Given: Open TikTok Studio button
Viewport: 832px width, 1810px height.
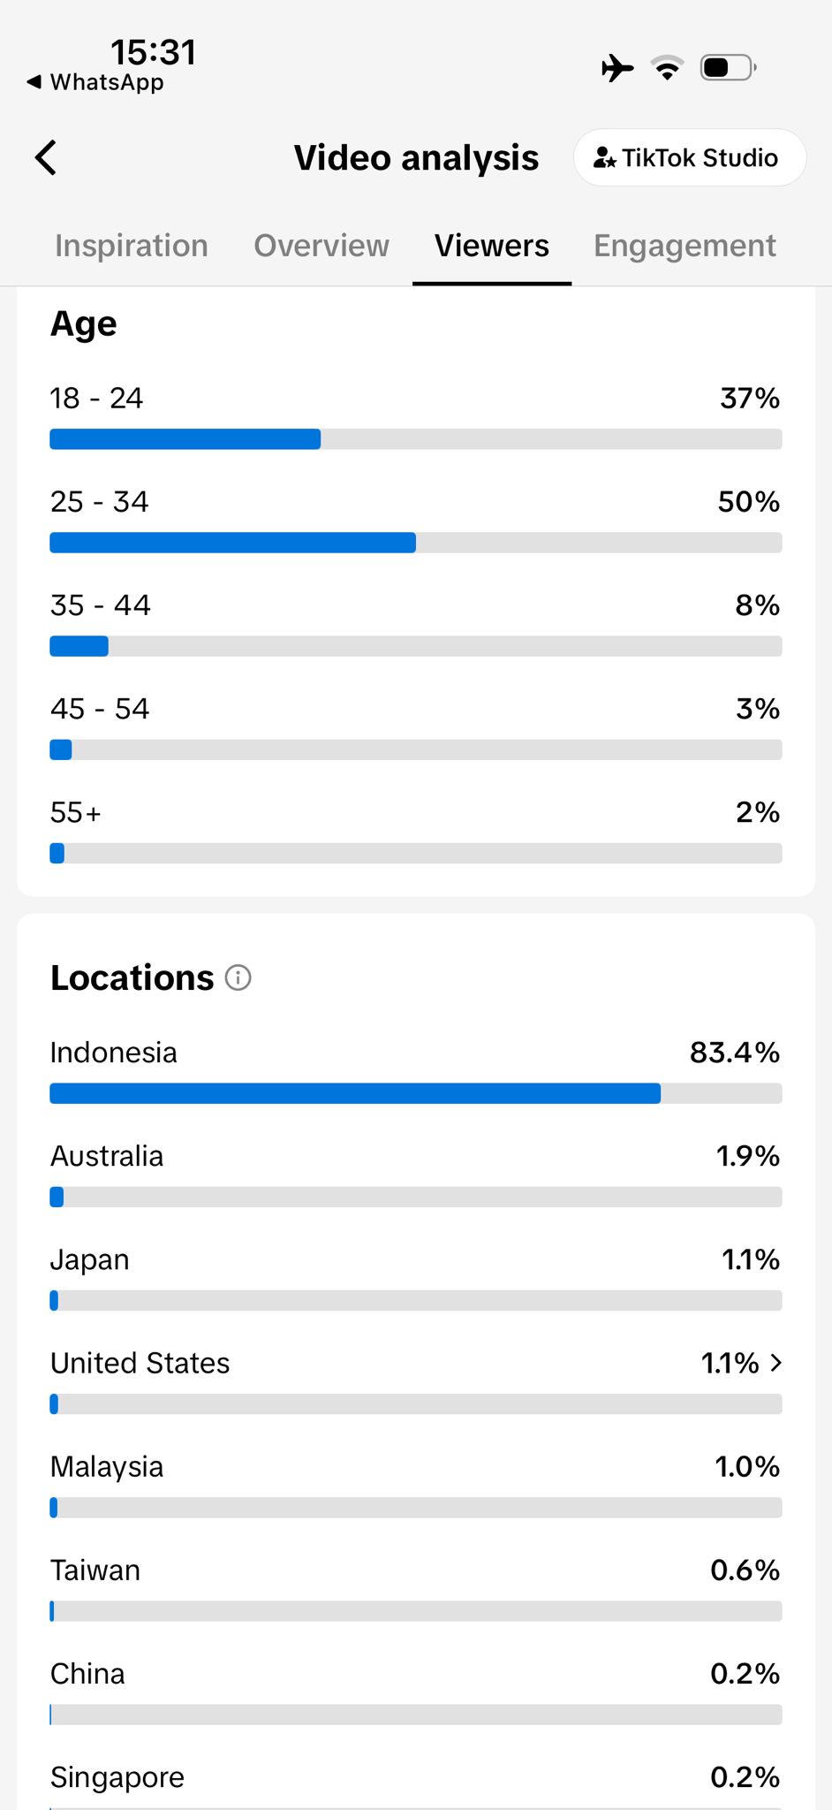Looking at the screenshot, I should [x=690, y=158].
